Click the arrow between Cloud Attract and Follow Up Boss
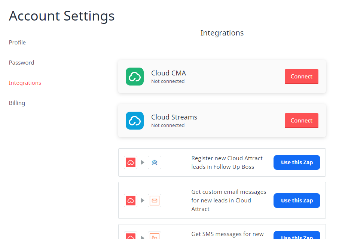 [143, 162]
